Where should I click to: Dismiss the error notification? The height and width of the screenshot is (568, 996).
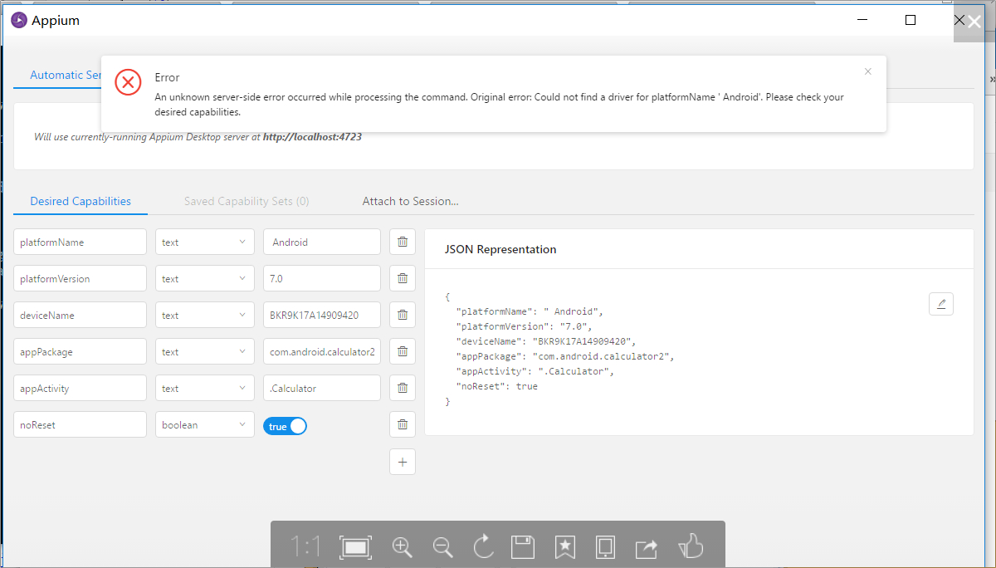point(867,71)
